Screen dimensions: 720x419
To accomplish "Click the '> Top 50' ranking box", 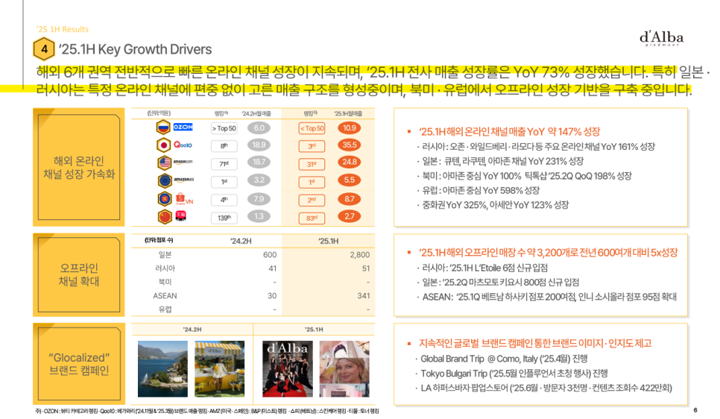I will 224,129.
